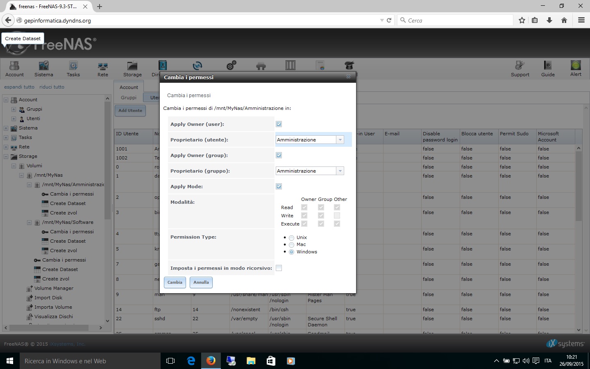590x369 pixels.
Task: Expand Utenti tree node
Action: tap(14, 118)
